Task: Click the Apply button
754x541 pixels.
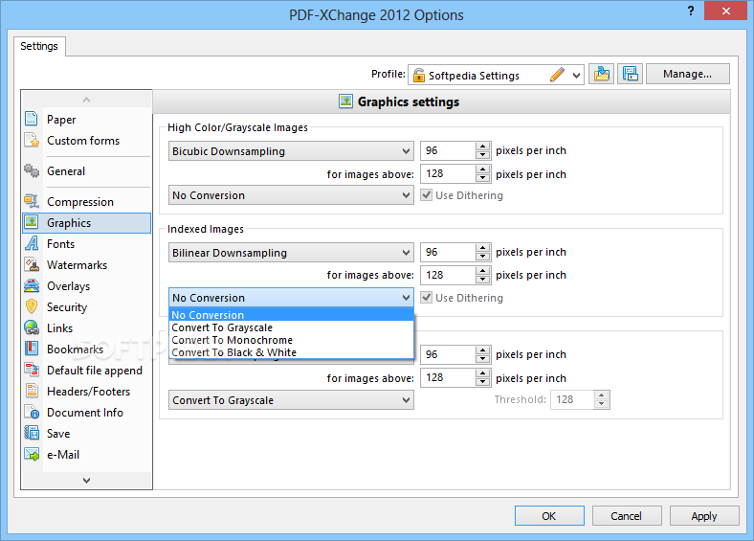Action: 704,516
